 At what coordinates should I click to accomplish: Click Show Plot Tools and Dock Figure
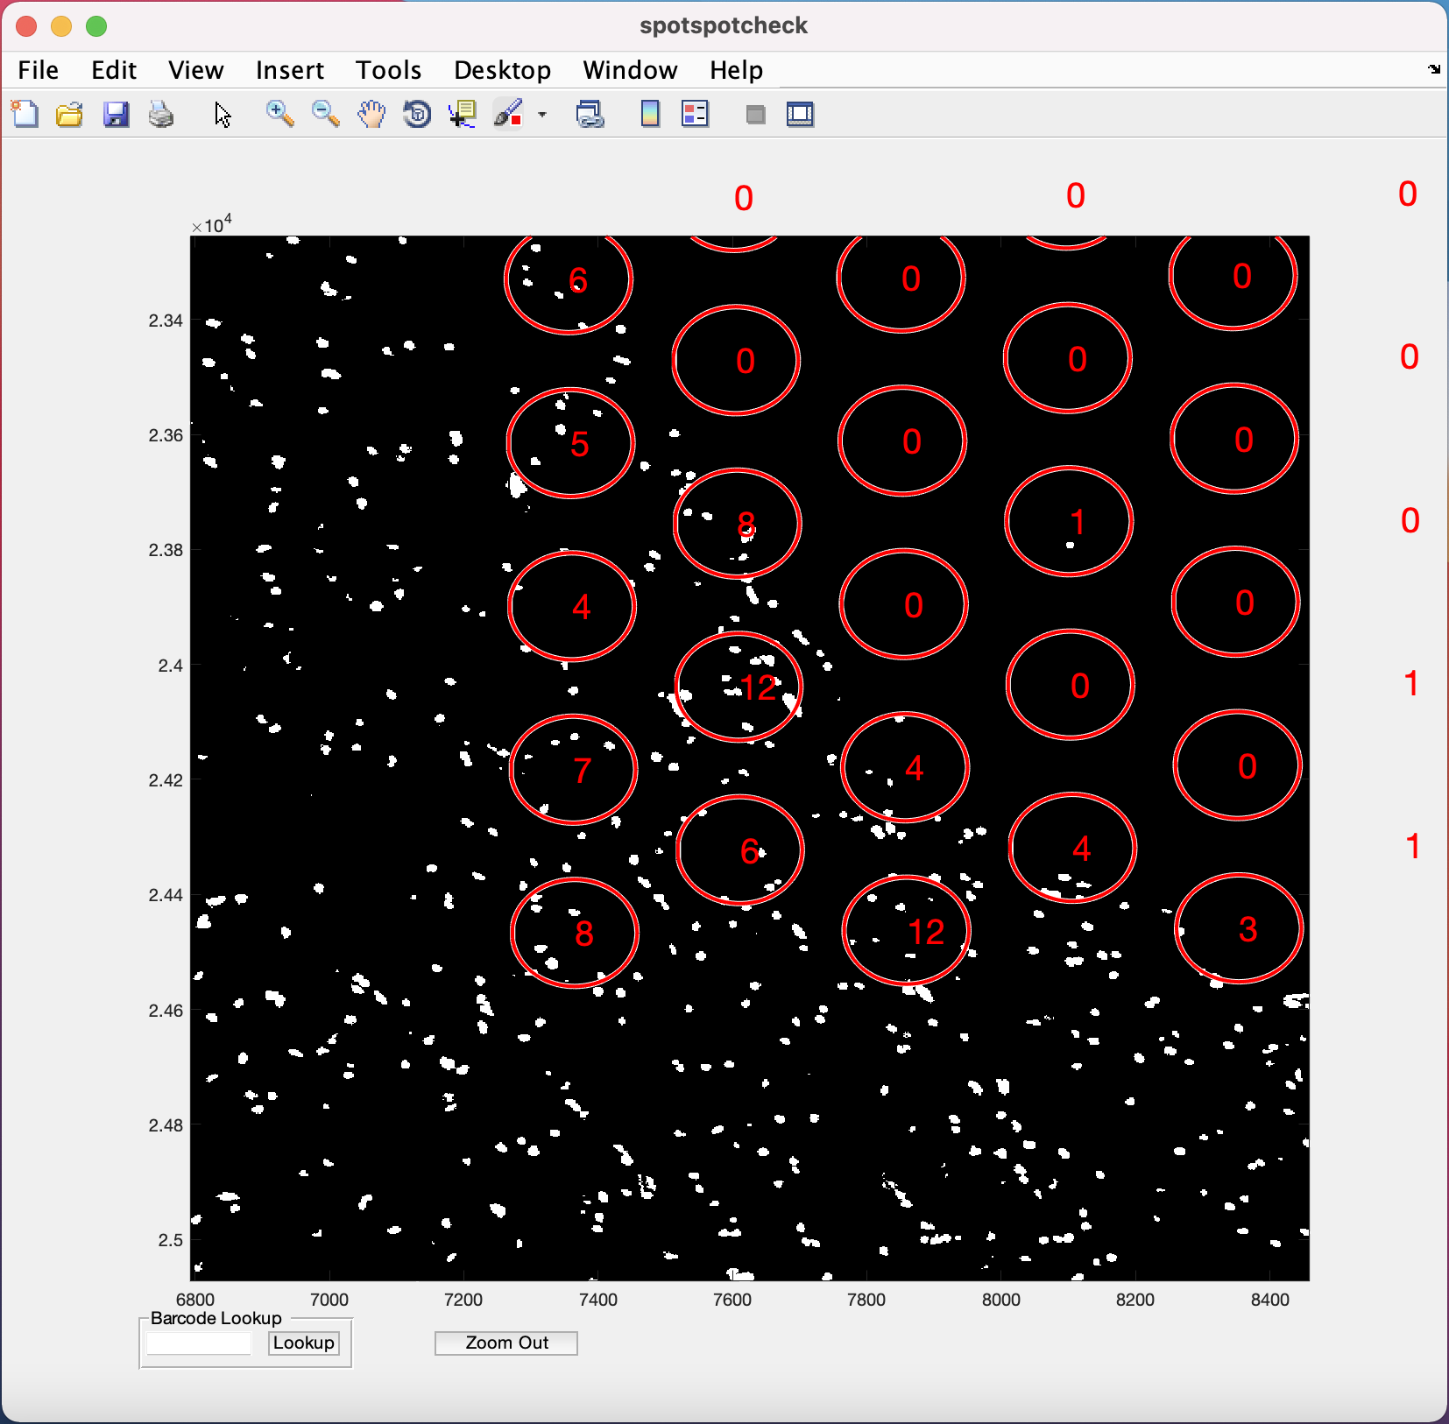(800, 114)
